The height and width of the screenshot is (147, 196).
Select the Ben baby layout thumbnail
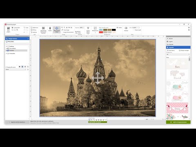(x=177, y=64)
